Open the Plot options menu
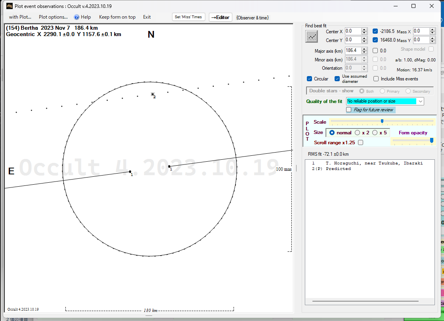444x321 pixels. (53, 17)
